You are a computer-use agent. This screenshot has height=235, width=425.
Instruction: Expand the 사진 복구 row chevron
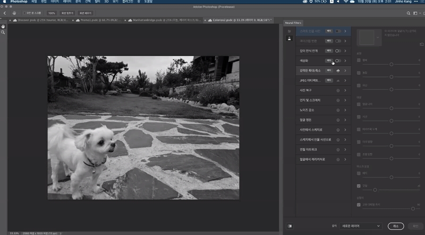coord(345,91)
